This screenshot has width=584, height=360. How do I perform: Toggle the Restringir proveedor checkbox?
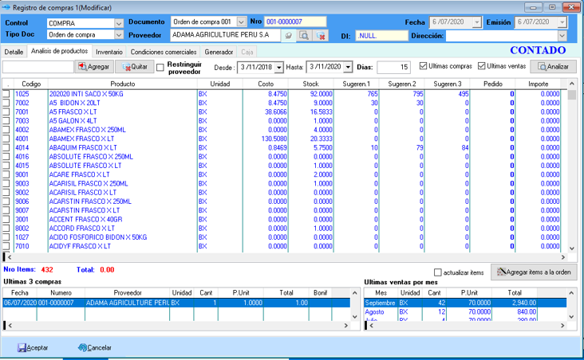click(x=160, y=67)
